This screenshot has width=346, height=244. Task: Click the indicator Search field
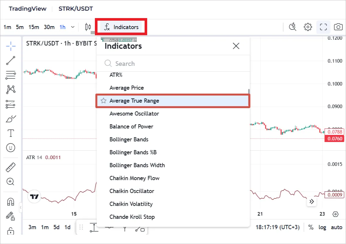(x=174, y=64)
